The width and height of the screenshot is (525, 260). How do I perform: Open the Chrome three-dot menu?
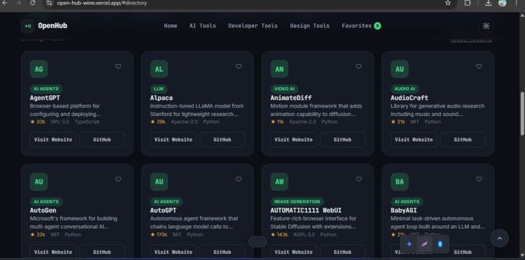(x=516, y=3)
